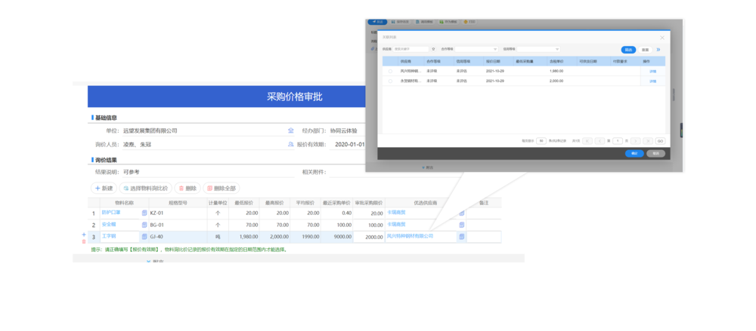Click the 备注 field in row 3
The height and width of the screenshot is (331, 756).
[x=484, y=238]
